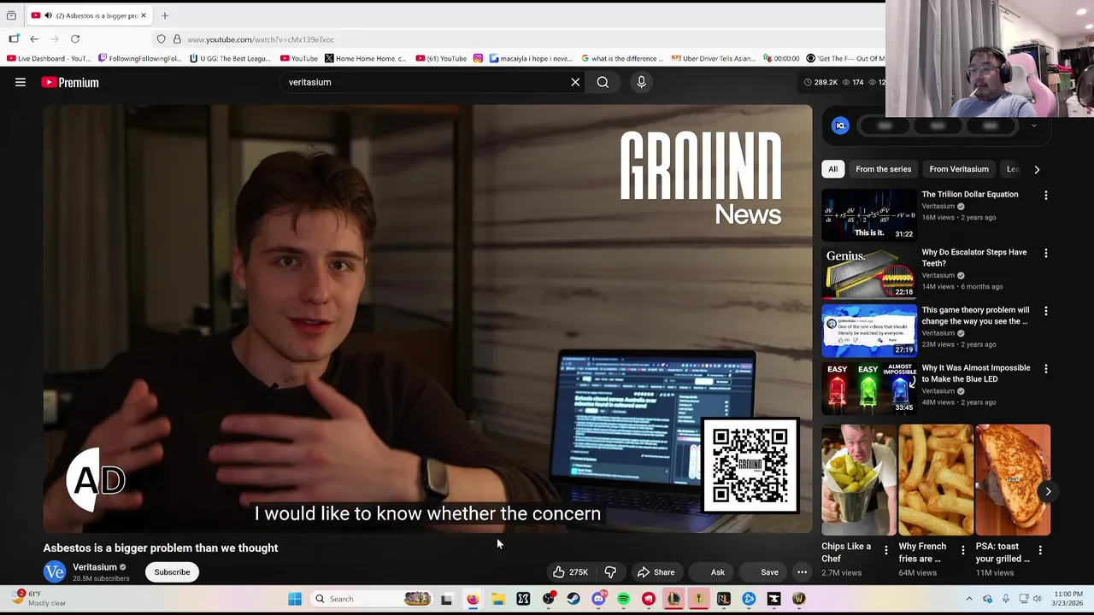The image size is (1094, 615).
Task: Click the video player to pause
Action: pyautogui.click(x=427, y=319)
